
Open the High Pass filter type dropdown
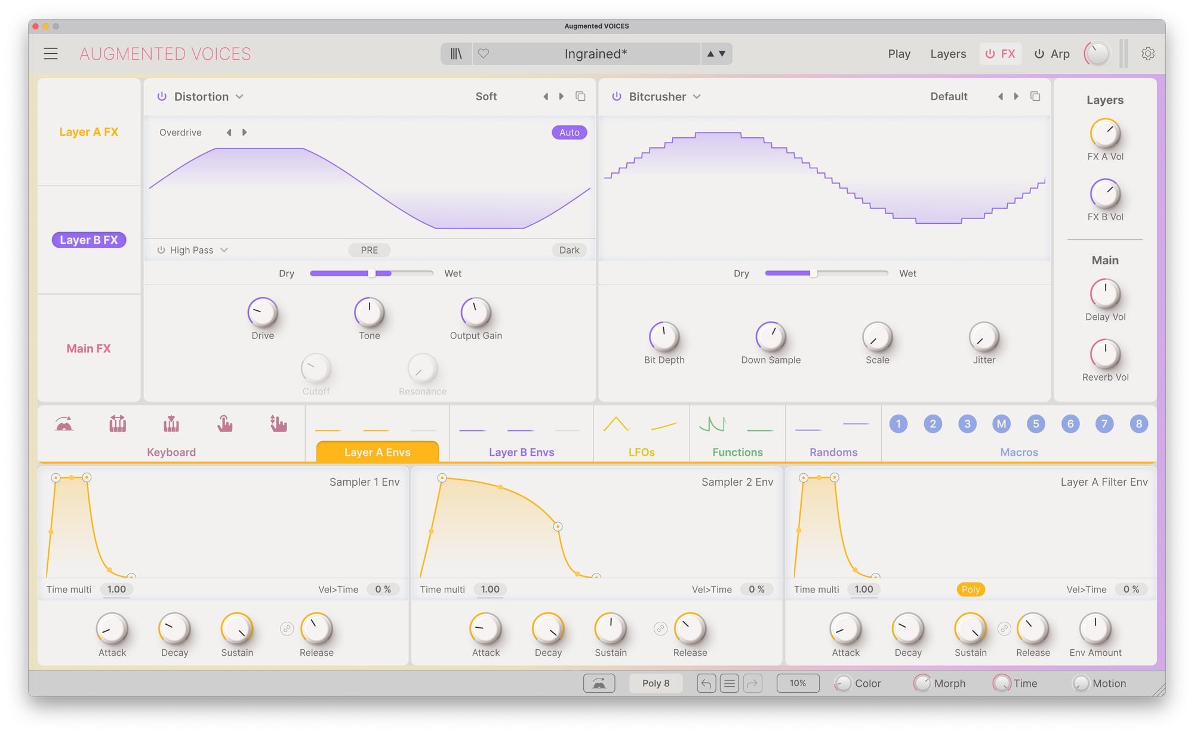[x=199, y=250]
